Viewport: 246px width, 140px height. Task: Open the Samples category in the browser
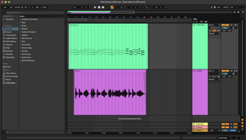[9, 51]
